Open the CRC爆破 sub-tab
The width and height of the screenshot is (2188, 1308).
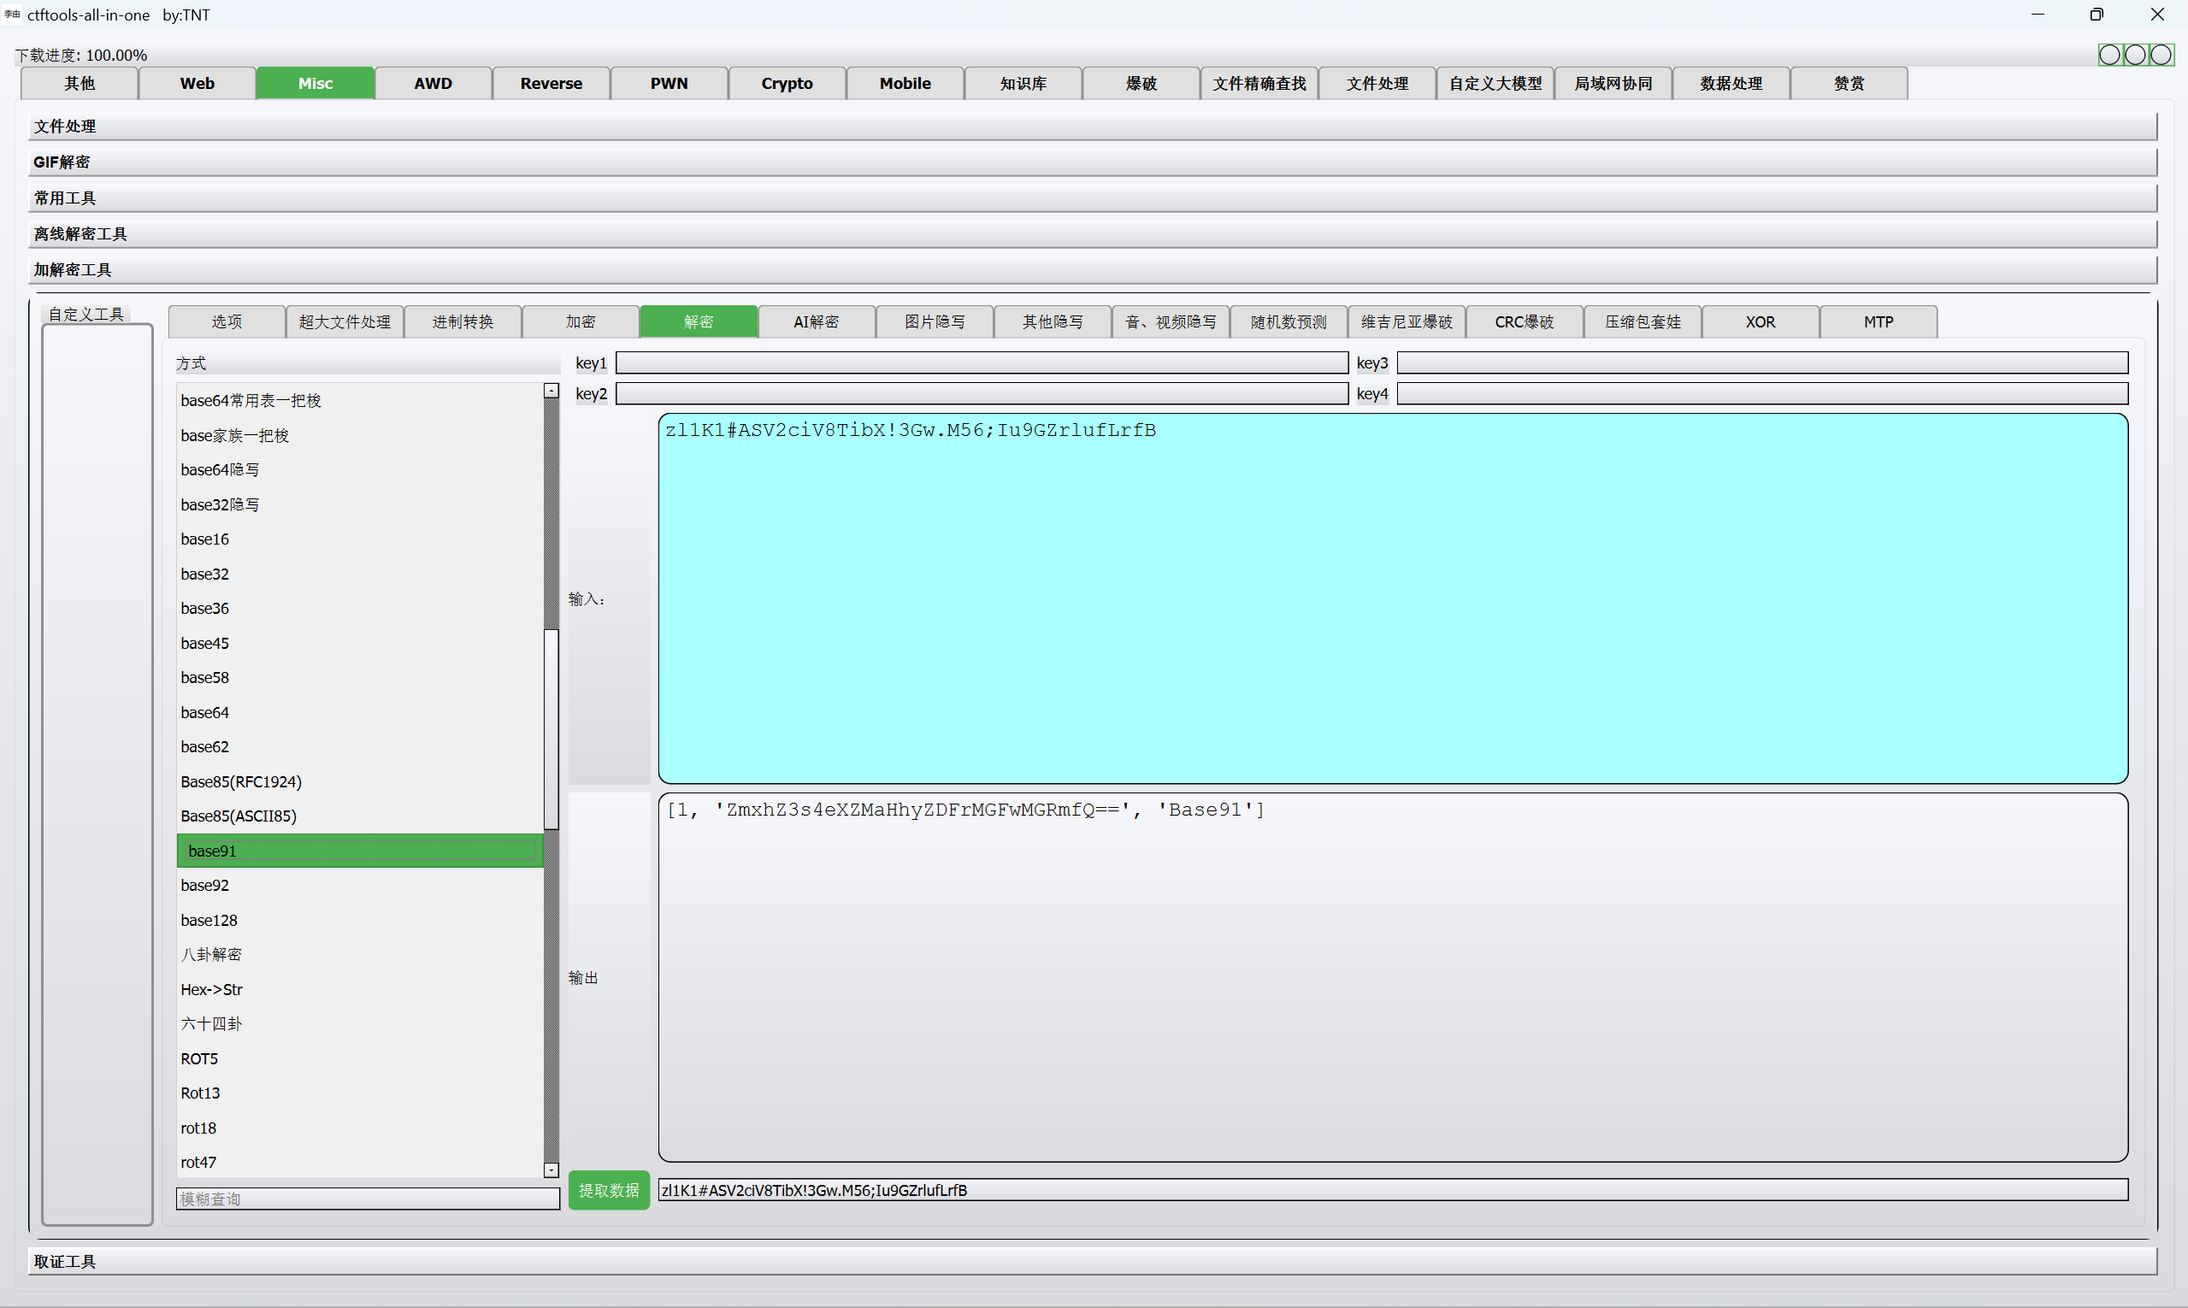1525,321
